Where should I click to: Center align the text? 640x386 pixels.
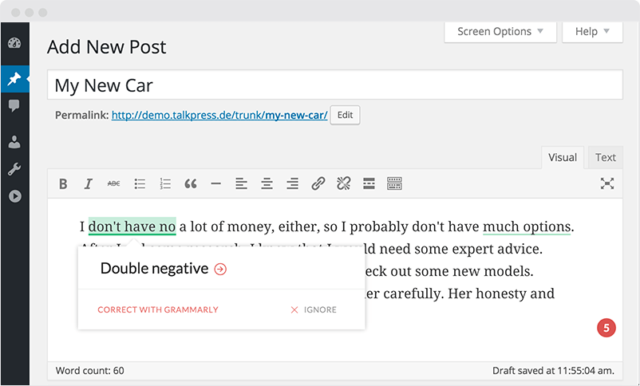pos(267,184)
